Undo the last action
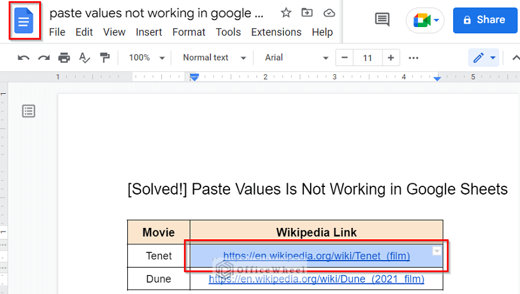This screenshot has width=520, height=294. click(23, 58)
